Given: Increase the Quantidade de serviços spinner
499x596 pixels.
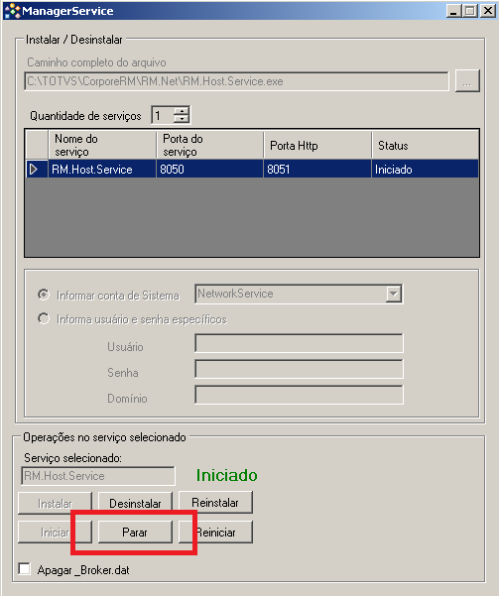Looking at the screenshot, I should [182, 111].
